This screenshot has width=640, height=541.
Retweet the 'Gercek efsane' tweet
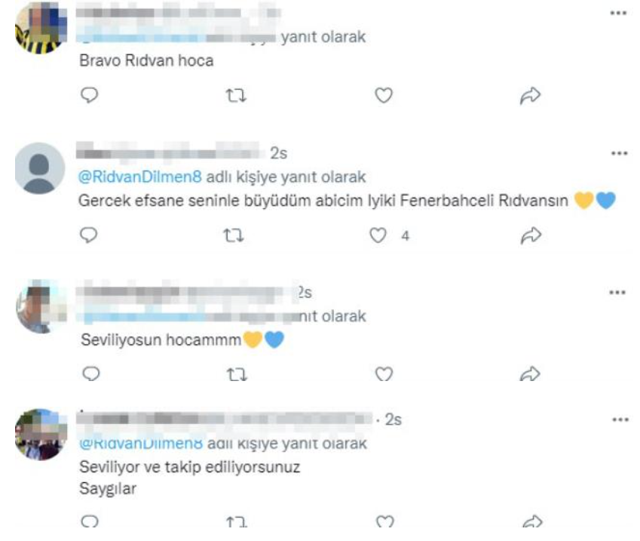pyautogui.click(x=234, y=235)
